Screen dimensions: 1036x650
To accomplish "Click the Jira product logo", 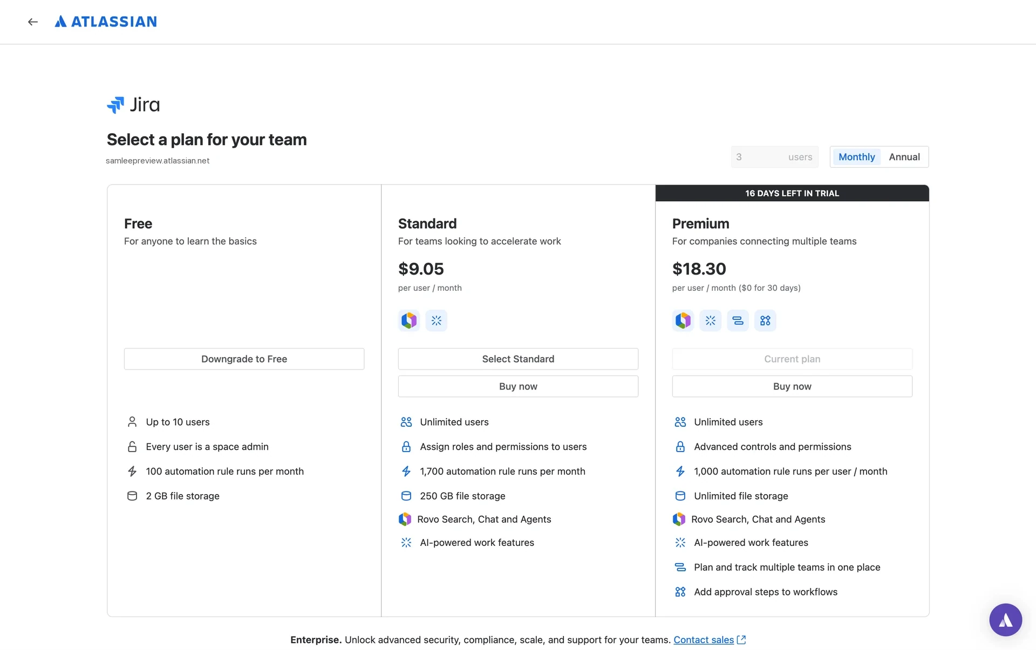I will (x=133, y=105).
